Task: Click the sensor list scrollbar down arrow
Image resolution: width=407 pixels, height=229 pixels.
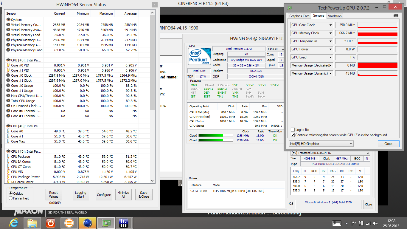Action: pyautogui.click(x=153, y=181)
